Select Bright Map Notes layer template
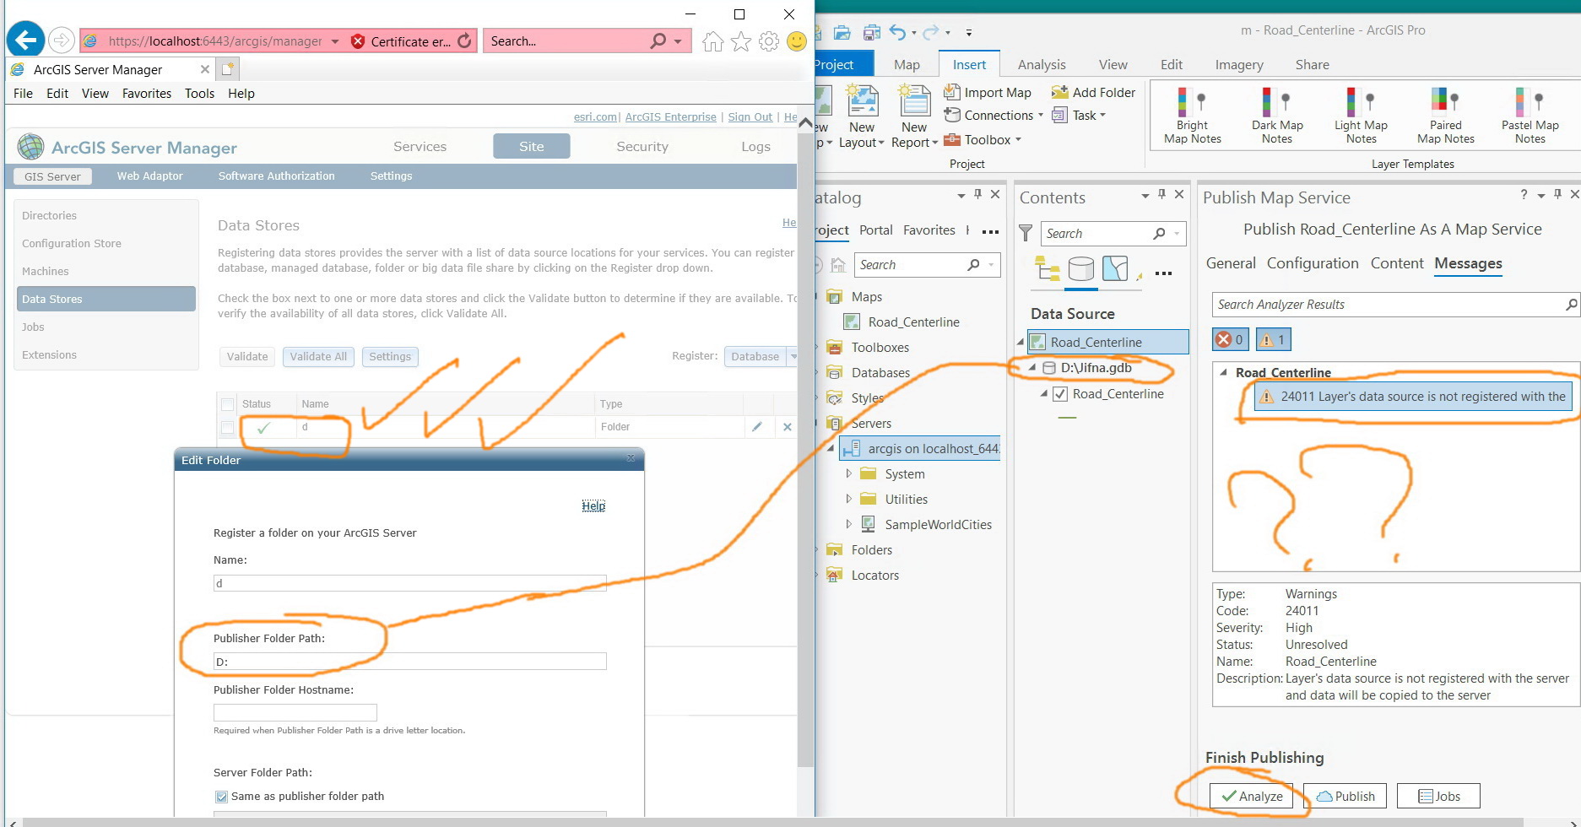Viewport: 1581px width, 827px height. [1193, 116]
